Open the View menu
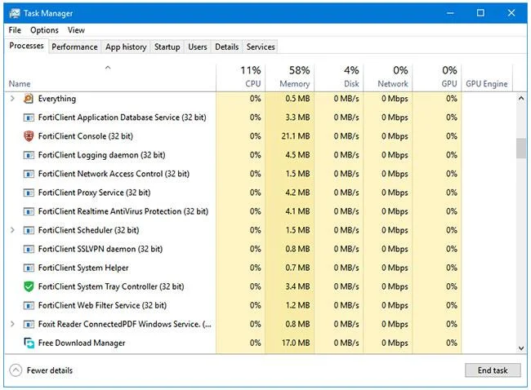Screen dimensions: 531x390 pos(76,30)
